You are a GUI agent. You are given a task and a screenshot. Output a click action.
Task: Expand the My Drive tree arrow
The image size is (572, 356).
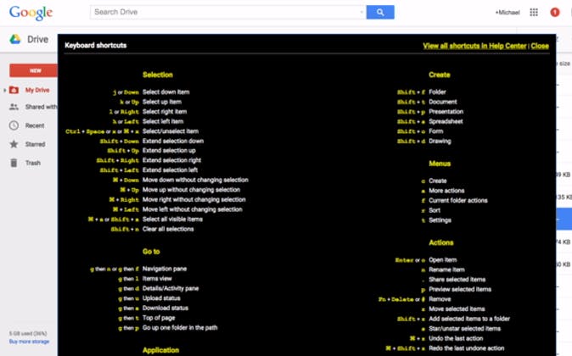5,90
